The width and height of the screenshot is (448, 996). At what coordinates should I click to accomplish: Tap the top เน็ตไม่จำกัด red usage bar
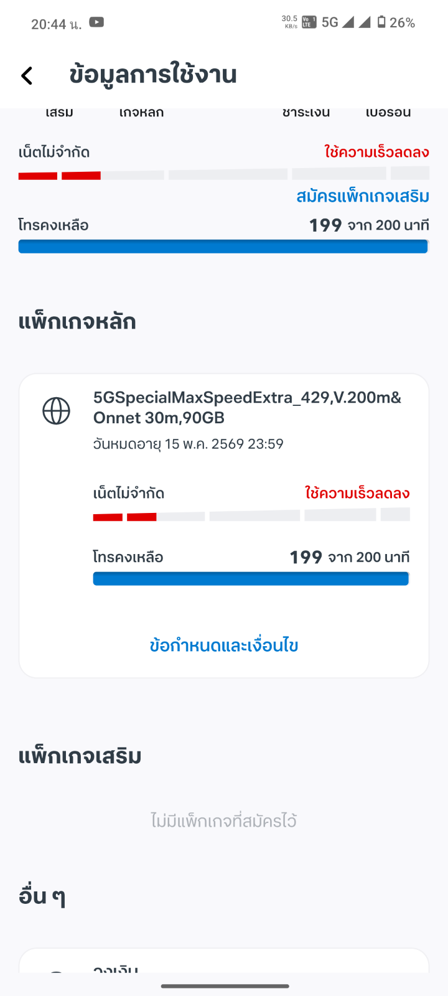(60, 176)
